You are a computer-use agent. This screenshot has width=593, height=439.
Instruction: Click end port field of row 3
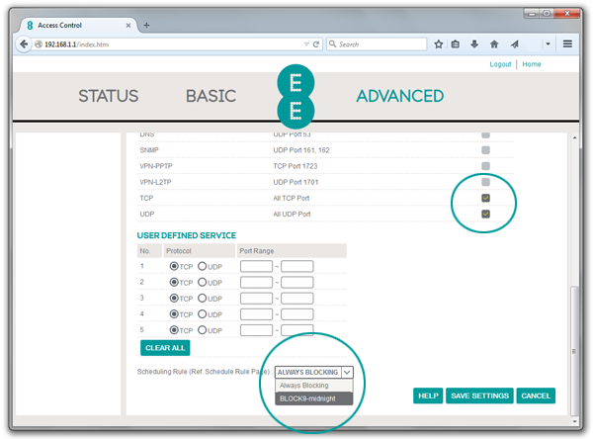[x=297, y=299]
